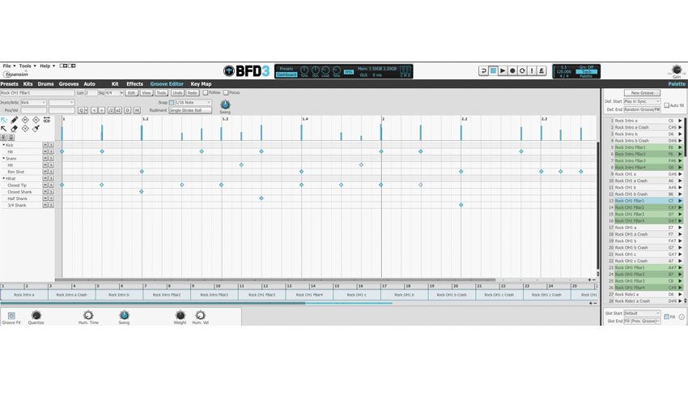Open the 1/16 Note snap dropdown

193,103
